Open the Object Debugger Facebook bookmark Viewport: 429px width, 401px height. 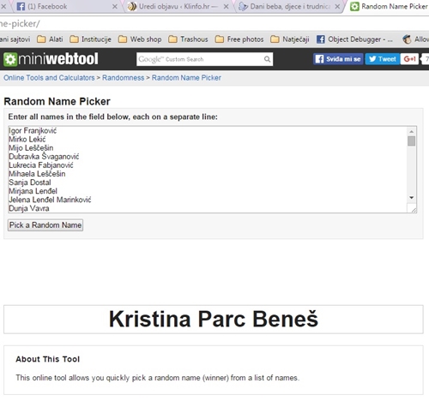354,39
